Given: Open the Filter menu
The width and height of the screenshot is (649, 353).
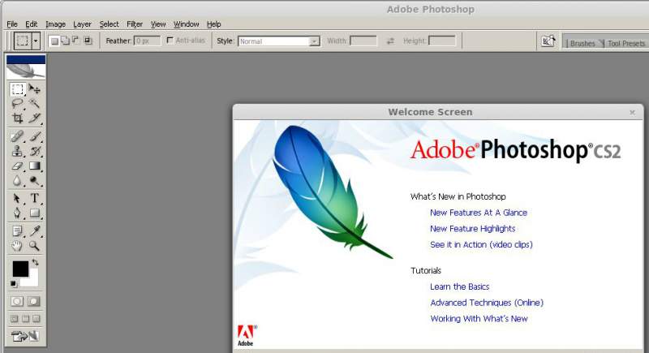Looking at the screenshot, I should point(135,24).
